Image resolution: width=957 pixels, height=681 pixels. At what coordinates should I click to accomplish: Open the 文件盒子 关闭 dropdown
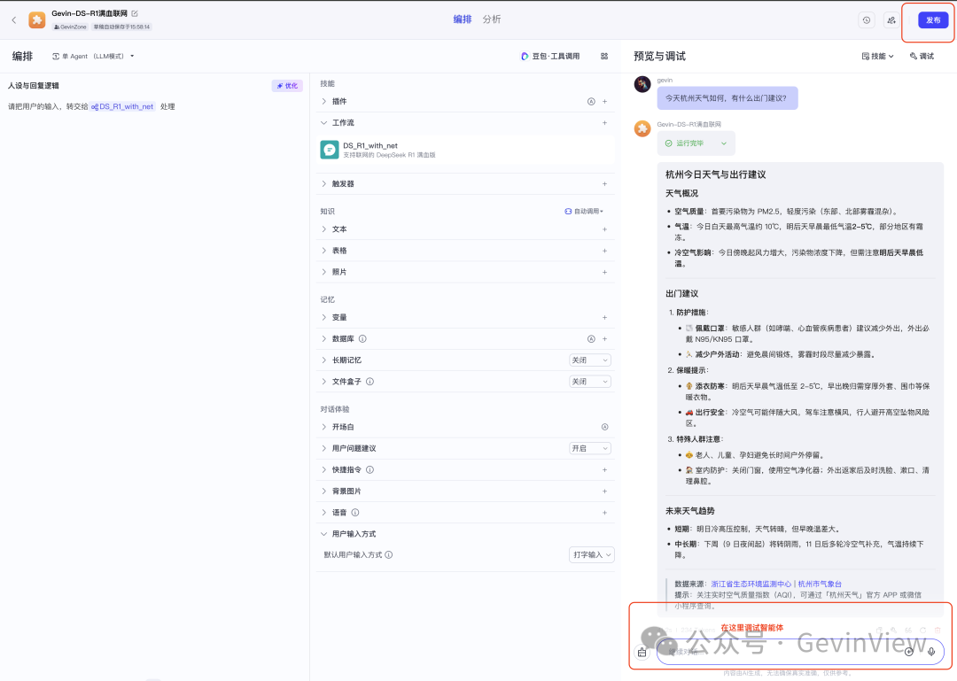589,382
